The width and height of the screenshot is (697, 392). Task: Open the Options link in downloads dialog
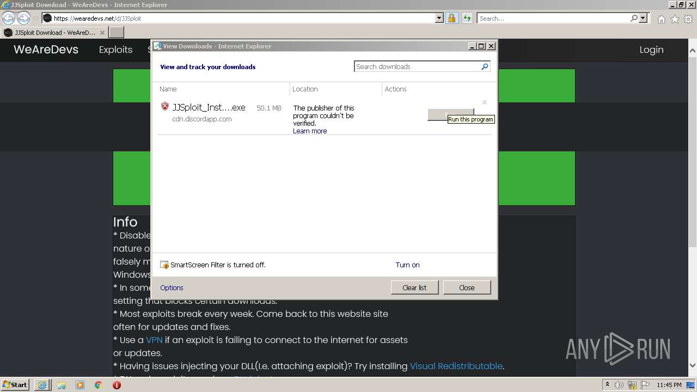click(172, 287)
